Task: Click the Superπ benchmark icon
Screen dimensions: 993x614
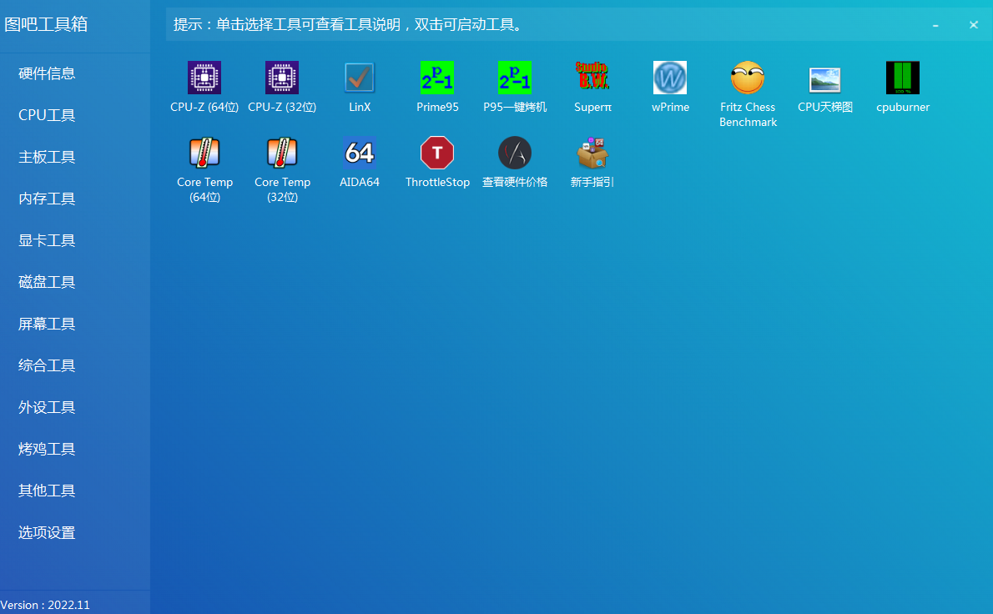Action: (592, 77)
